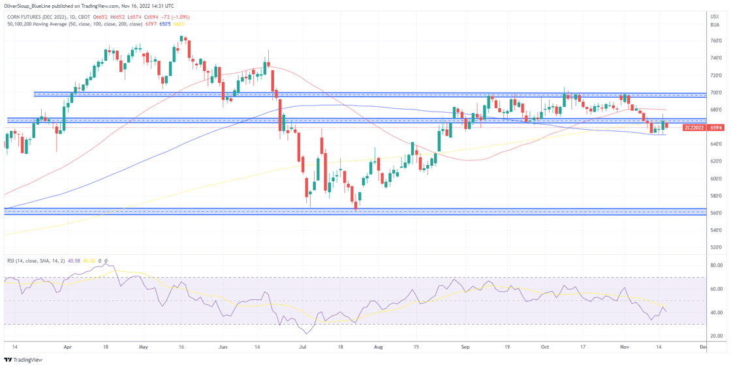Click the 720'0 price axis label

[717, 76]
